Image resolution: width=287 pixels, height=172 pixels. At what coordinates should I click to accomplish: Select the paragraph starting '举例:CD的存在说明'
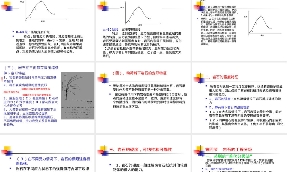click(218, 32)
